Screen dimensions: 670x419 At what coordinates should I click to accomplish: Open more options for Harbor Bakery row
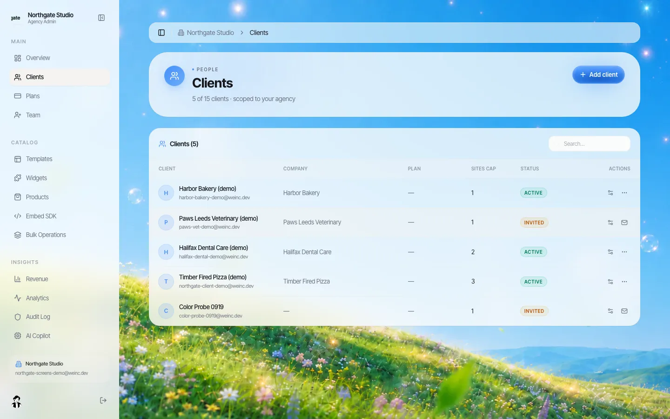pos(624,193)
